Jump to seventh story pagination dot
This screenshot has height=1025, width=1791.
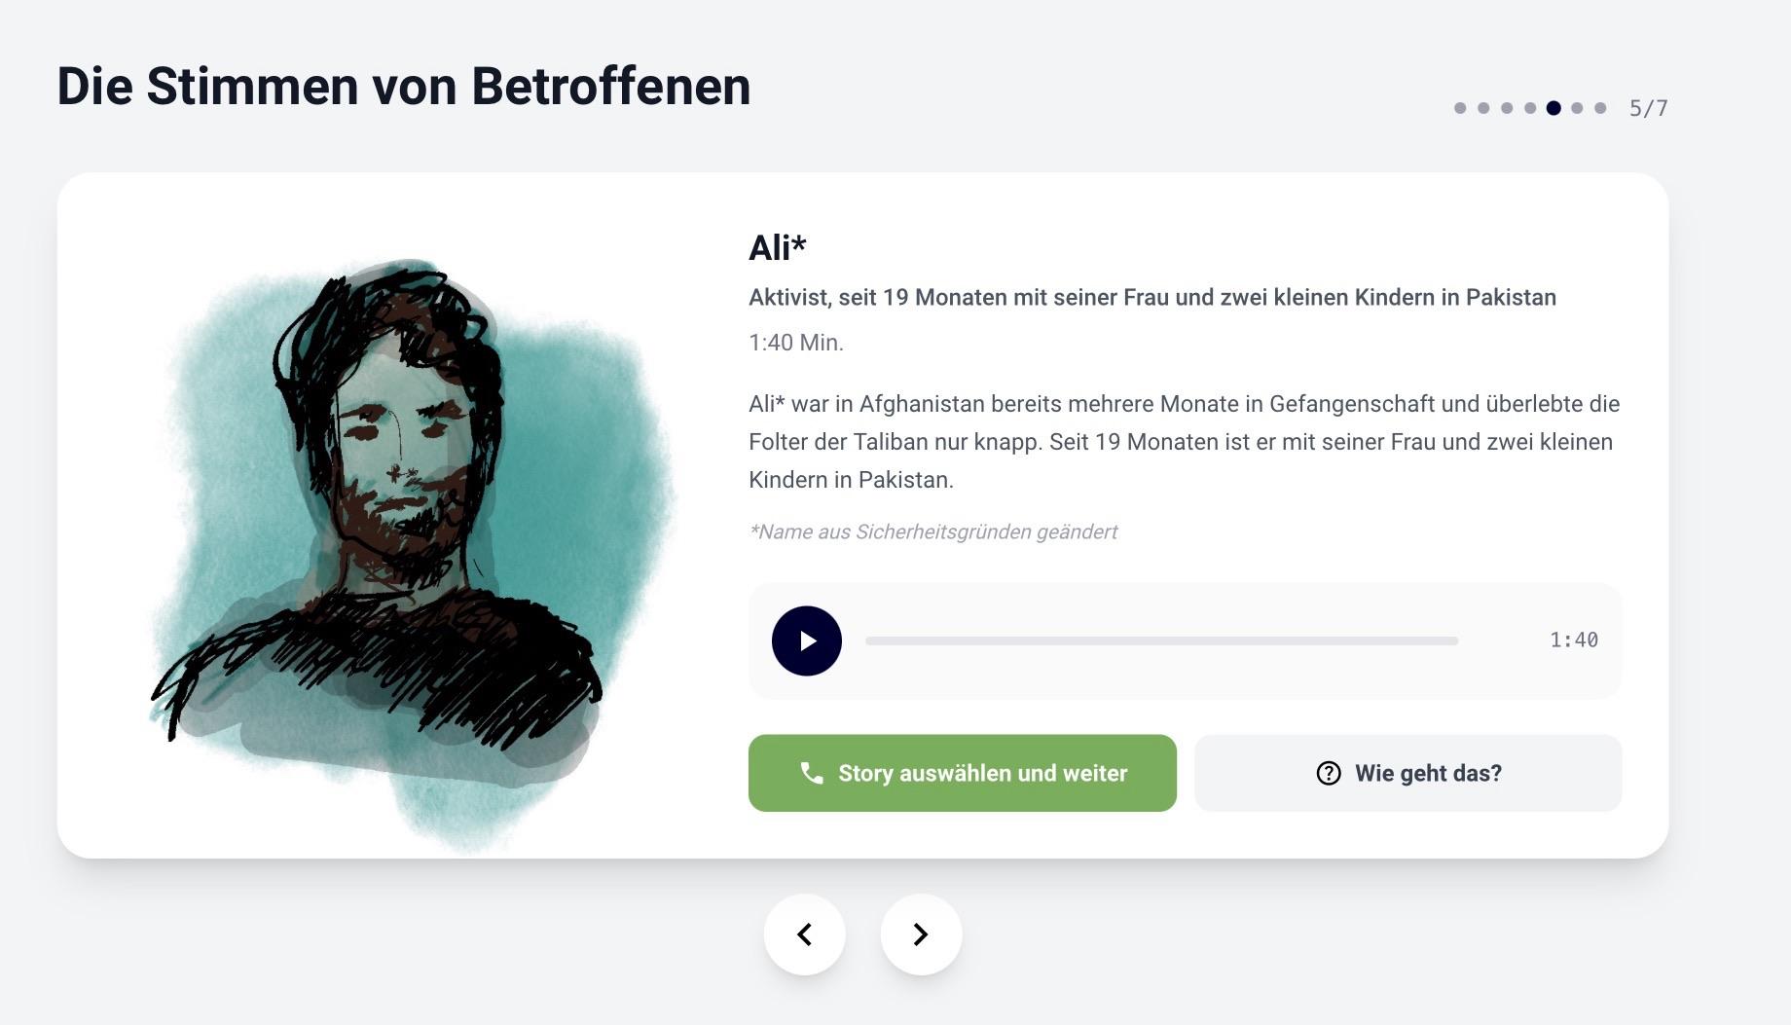click(1600, 108)
